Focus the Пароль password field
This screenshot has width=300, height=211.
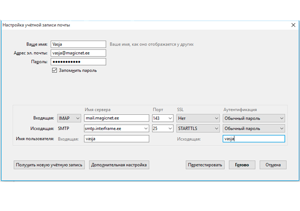[x=78, y=62]
